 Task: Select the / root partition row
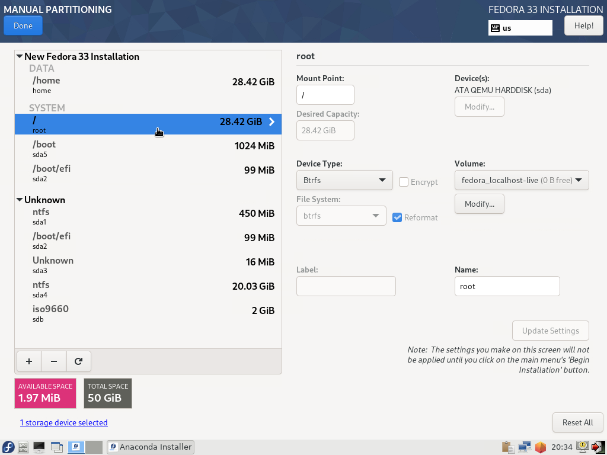pyautogui.click(x=148, y=124)
